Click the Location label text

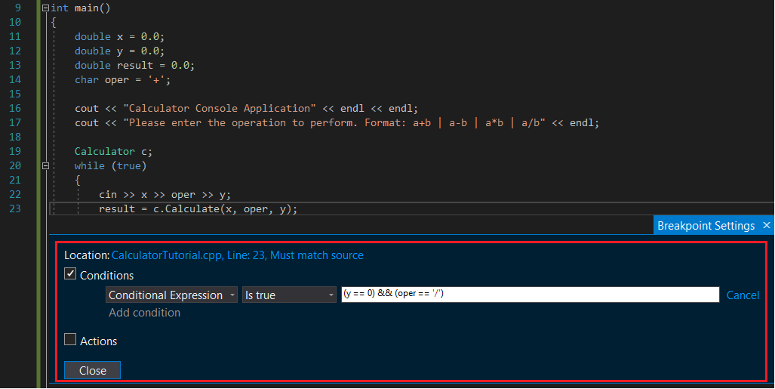tap(87, 255)
